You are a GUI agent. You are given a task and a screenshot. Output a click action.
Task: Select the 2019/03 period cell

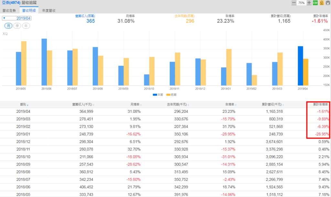23,119
